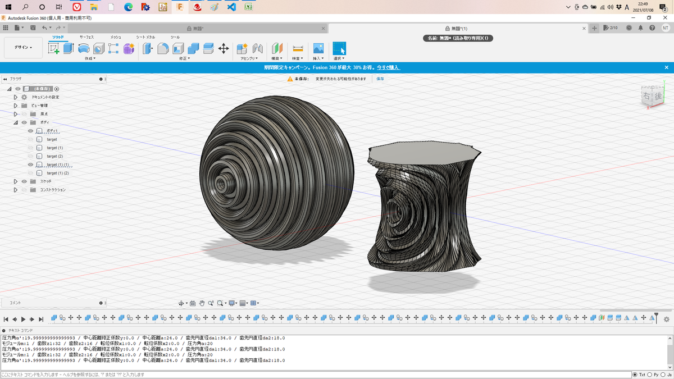The width and height of the screenshot is (674, 379).
Task: Open the デザイン workspace dropdown
Action: (x=23, y=48)
